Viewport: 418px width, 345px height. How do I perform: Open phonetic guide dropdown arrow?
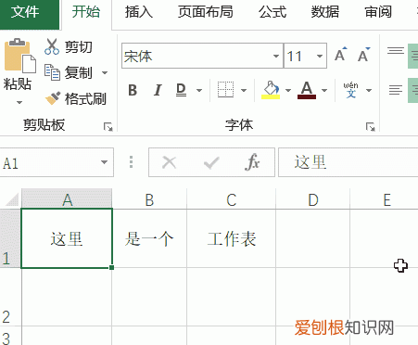(369, 90)
